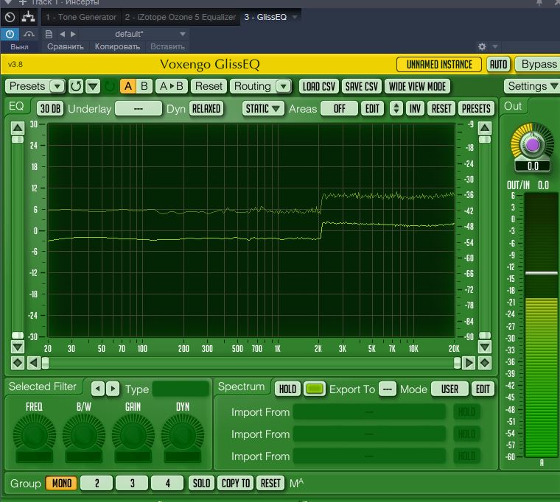Viewport: 560px width, 502px height.
Task: Click spectrum range up arrow on the right
Action: [x=485, y=128]
